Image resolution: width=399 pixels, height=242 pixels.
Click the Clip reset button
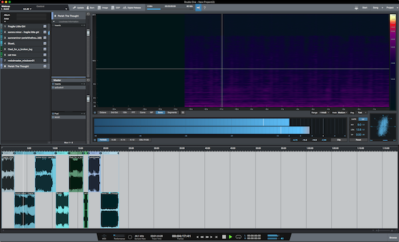pos(339,140)
